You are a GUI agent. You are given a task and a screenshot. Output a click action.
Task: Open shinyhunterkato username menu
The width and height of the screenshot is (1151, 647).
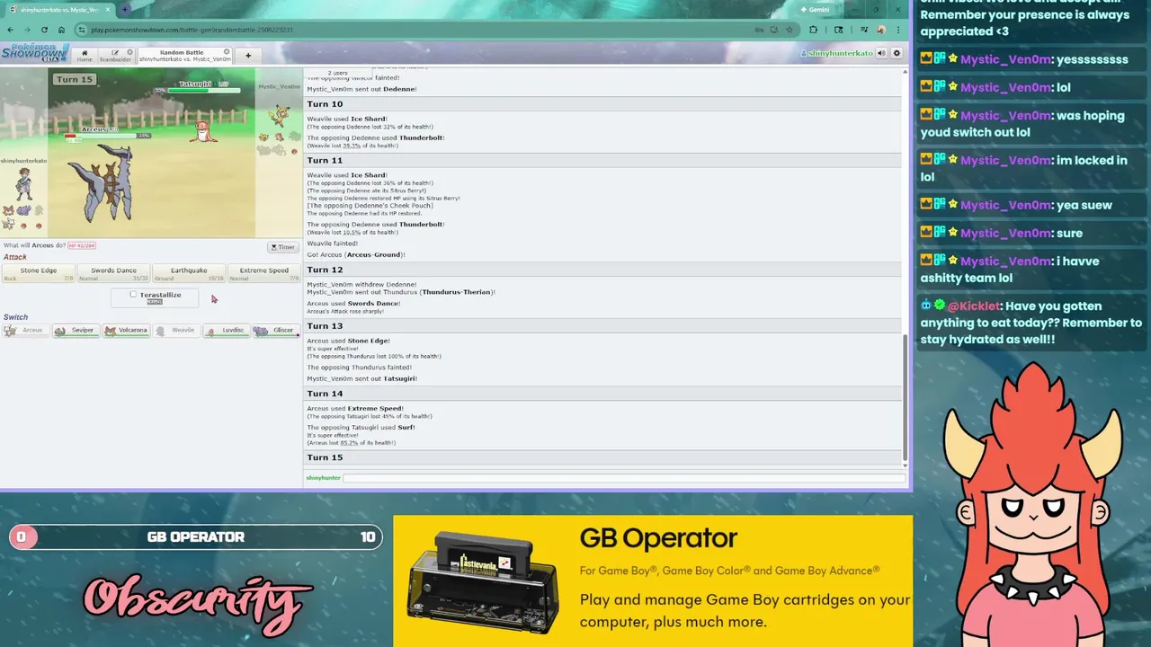(x=836, y=54)
